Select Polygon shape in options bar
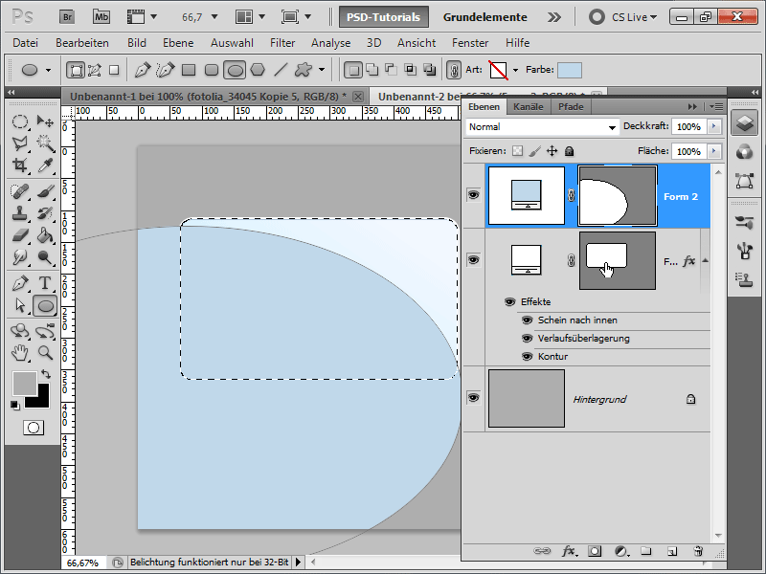 pos(258,70)
